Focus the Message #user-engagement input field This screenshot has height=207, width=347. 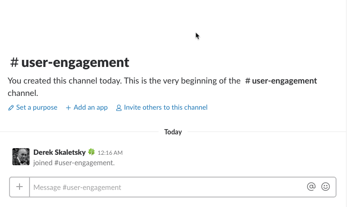point(168,187)
